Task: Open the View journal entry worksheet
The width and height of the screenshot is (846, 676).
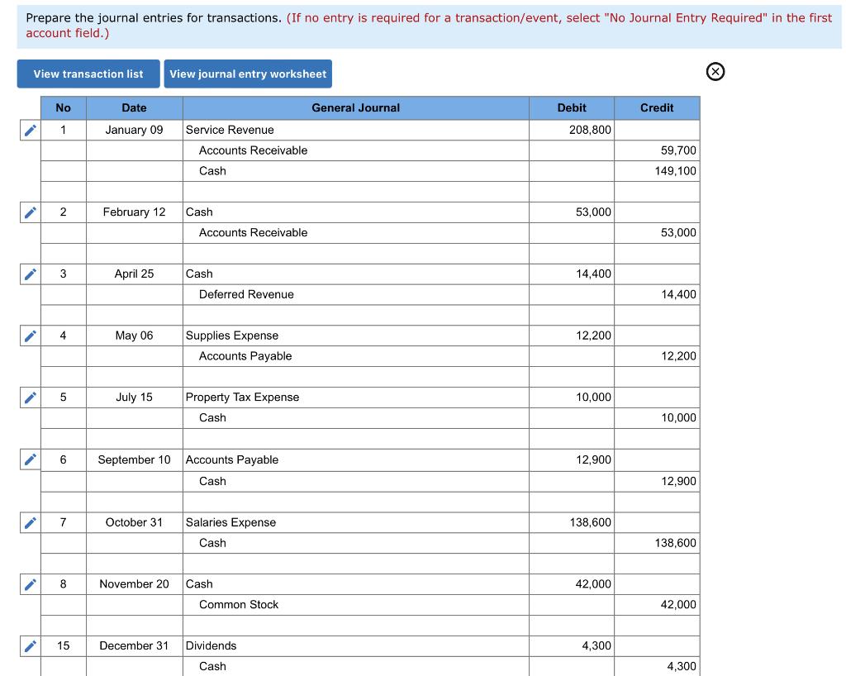Action: coord(250,74)
